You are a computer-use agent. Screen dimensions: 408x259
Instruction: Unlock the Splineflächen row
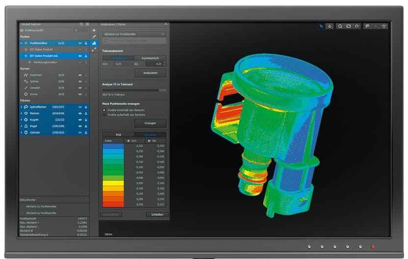[x=86, y=107]
